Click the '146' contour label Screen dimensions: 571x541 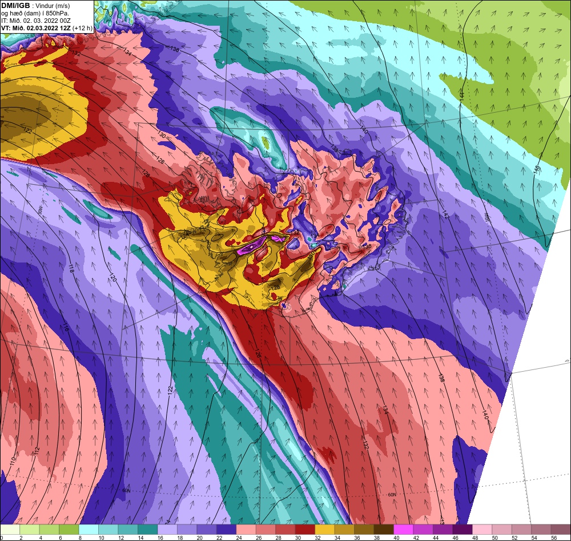(x=537, y=170)
